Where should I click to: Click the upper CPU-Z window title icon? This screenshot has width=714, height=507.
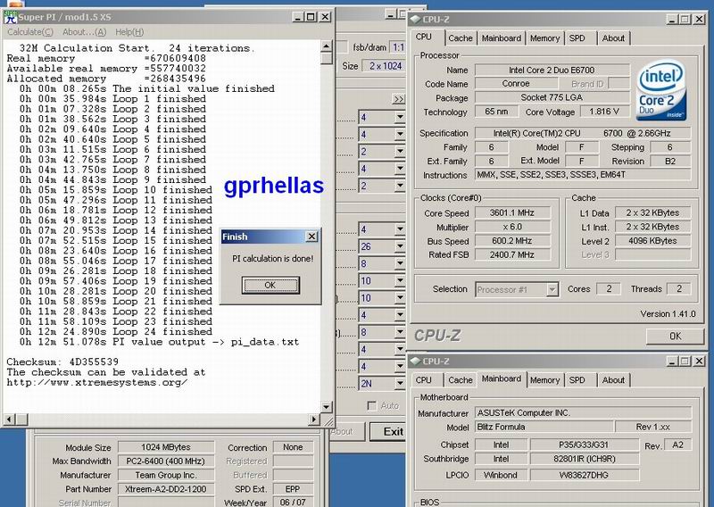point(415,19)
